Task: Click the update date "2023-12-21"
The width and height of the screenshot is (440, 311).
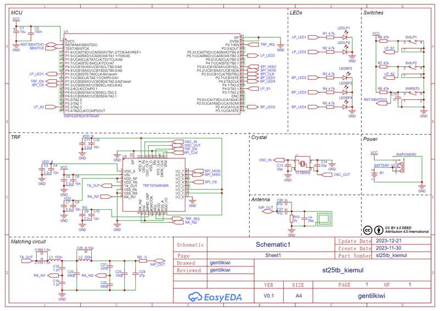Action: point(388,241)
